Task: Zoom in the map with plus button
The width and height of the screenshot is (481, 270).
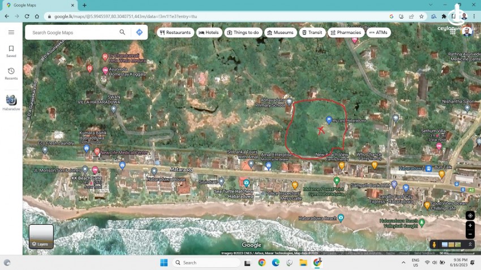Action: click(x=470, y=225)
